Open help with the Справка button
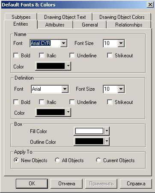 coord(136,184)
